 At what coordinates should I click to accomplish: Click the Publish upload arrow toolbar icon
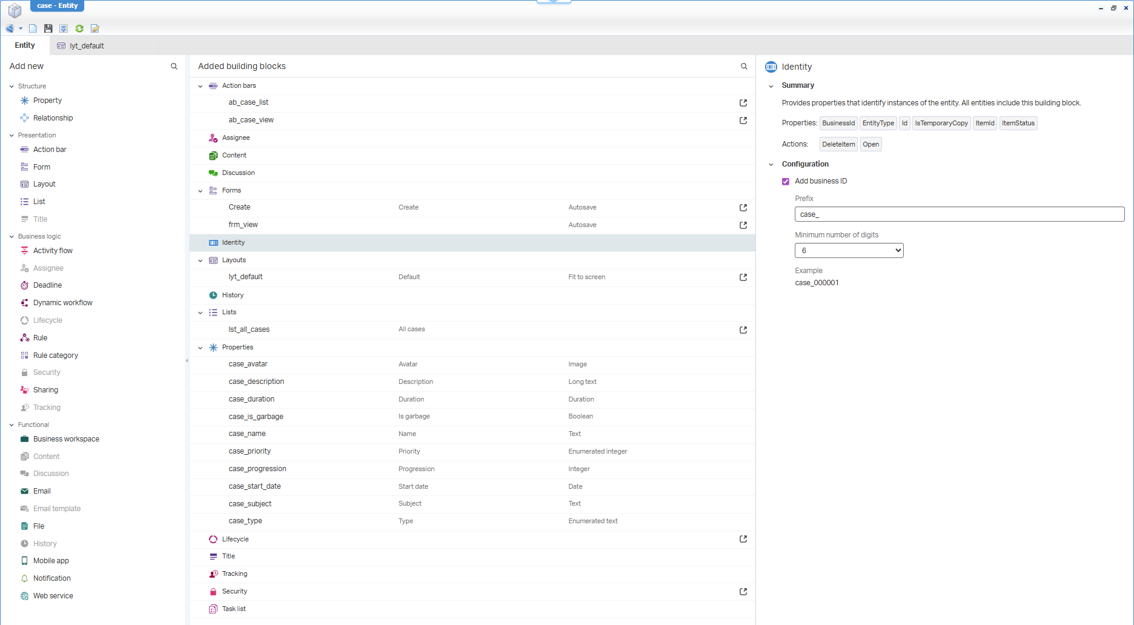point(64,28)
